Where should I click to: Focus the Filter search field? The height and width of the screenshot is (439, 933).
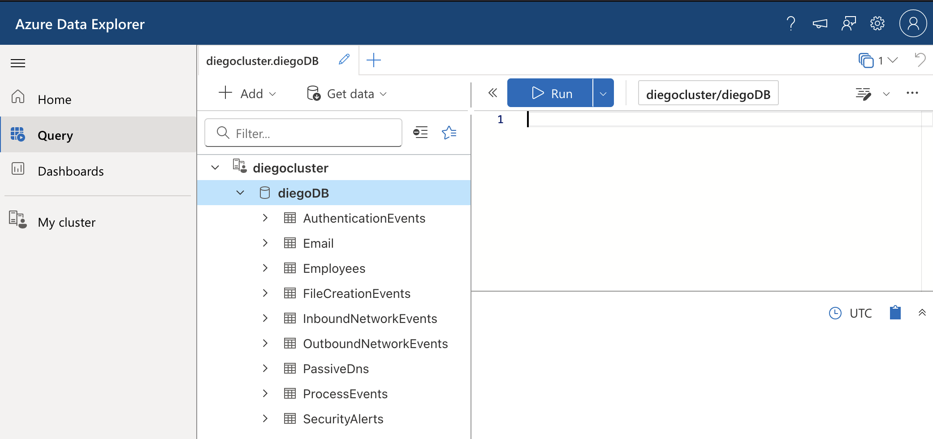(303, 133)
